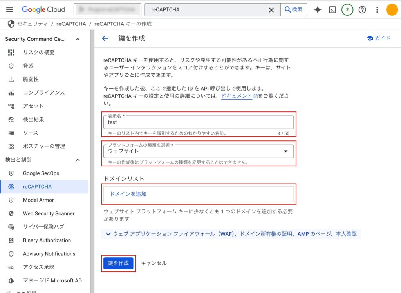Activate Cloud Shell terminal icon
The image size is (401, 293).
332,10
